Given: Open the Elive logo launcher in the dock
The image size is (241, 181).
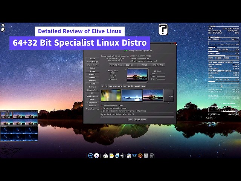Looking at the screenshot, I should [90, 156].
